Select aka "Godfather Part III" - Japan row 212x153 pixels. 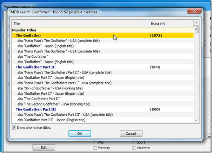(103, 120)
